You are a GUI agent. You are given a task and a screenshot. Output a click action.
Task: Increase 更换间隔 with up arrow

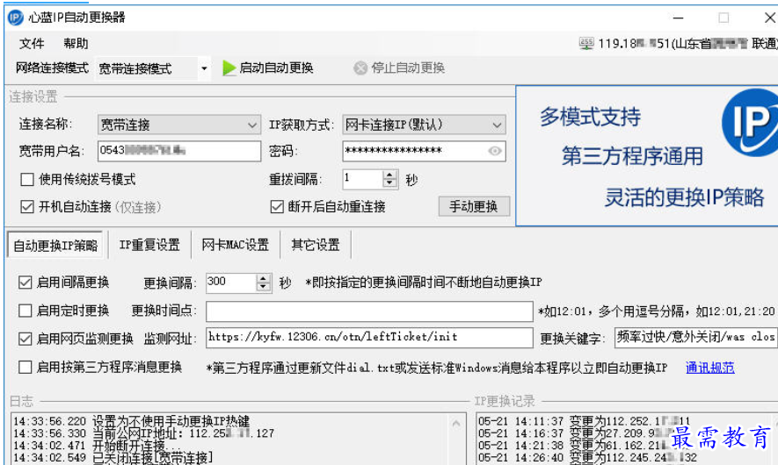tap(264, 278)
